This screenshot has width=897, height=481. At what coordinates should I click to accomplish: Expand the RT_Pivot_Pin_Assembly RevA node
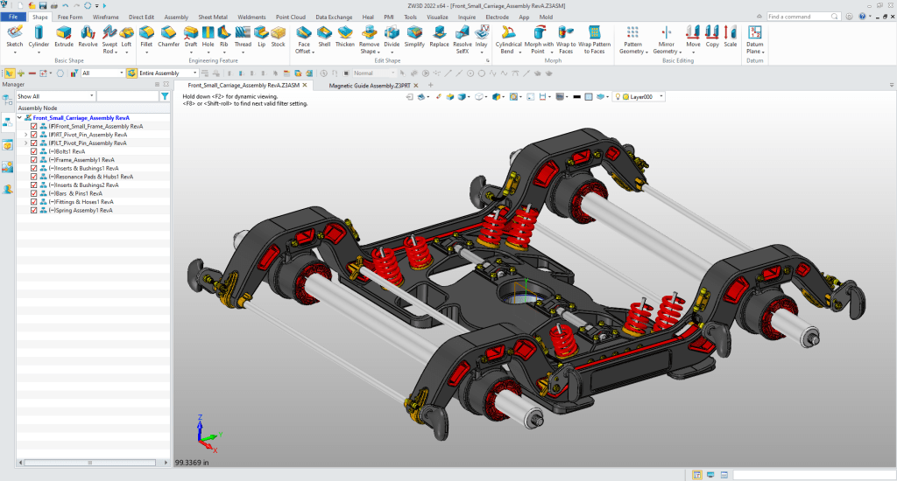point(25,135)
